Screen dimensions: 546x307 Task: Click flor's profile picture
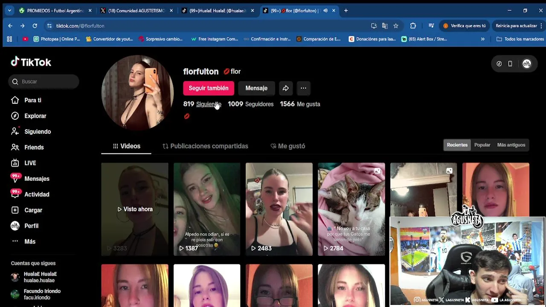[x=137, y=93]
